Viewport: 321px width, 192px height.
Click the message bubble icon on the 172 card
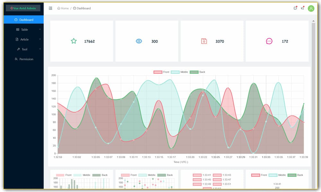pyautogui.click(x=269, y=41)
